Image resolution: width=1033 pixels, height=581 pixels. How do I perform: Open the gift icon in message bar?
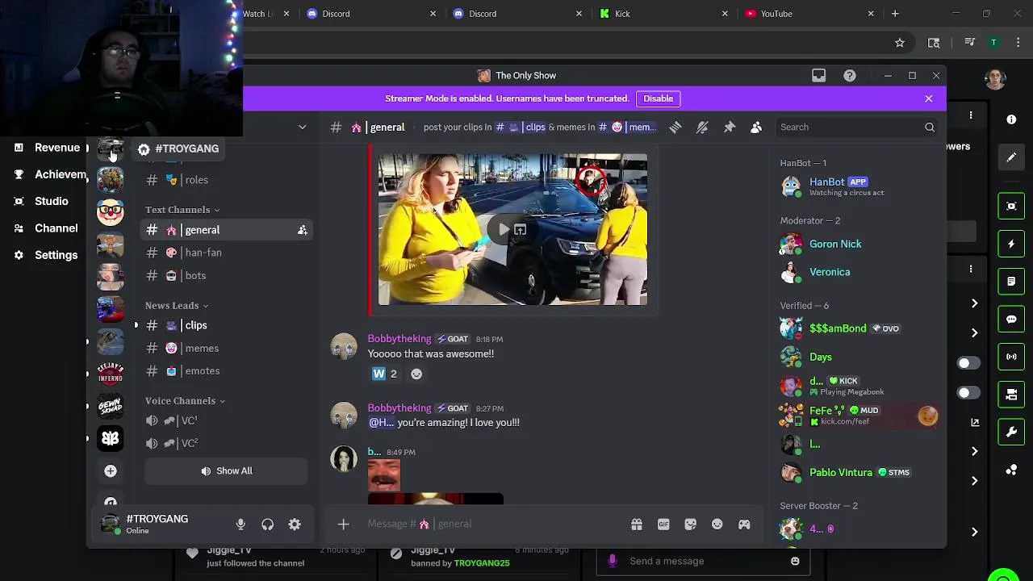[x=637, y=525]
